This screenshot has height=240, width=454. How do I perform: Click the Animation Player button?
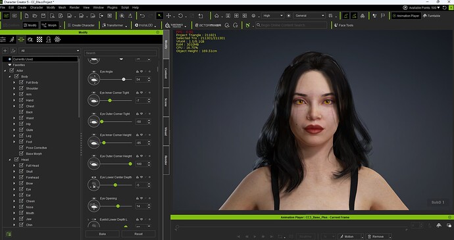tap(406, 16)
